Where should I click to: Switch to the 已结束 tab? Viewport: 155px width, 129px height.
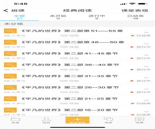[136, 17]
